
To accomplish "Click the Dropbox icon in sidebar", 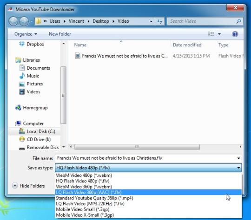I will [x=22, y=44].
